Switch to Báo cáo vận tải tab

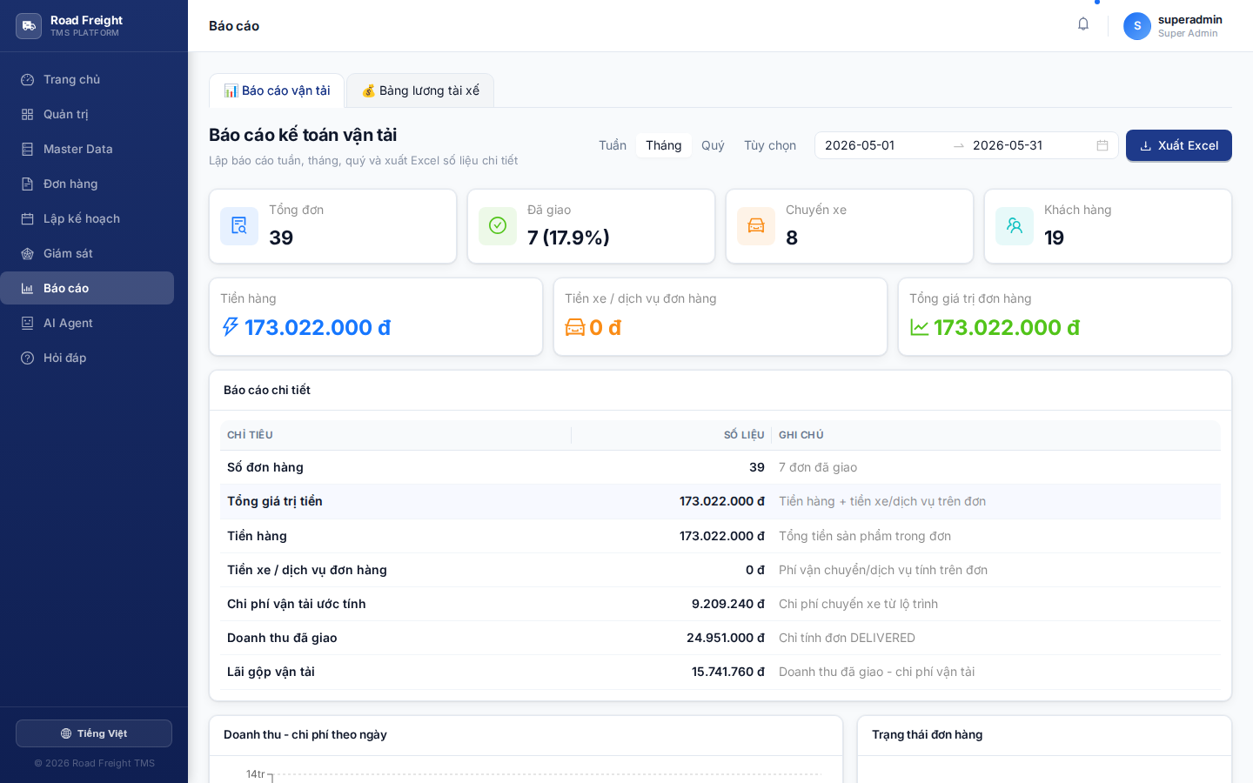point(277,90)
